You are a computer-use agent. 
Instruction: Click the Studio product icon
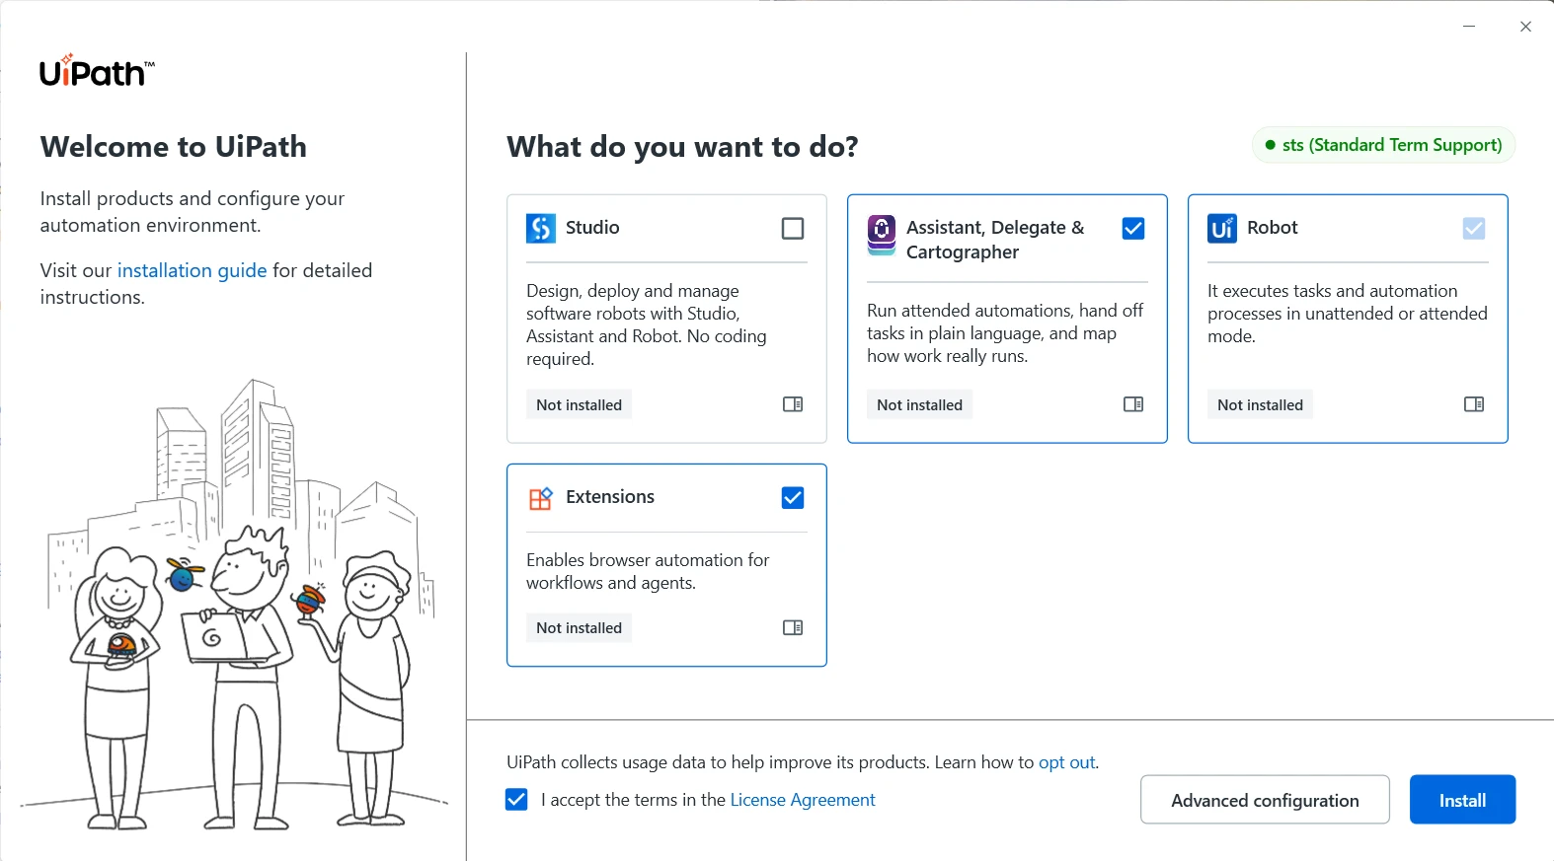coord(540,229)
